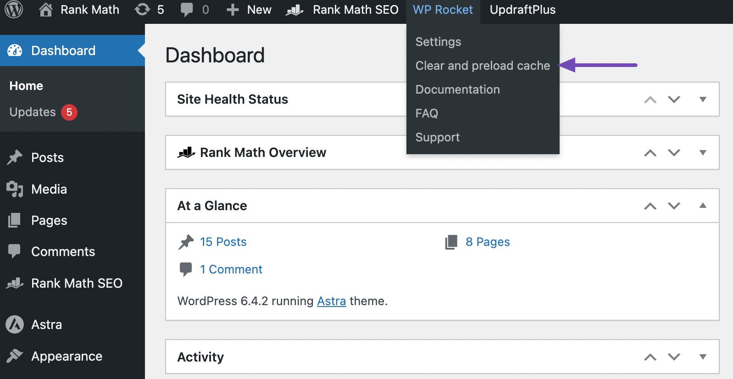The image size is (733, 379).
Task: Open Posts in the sidebar
Action: (47, 157)
